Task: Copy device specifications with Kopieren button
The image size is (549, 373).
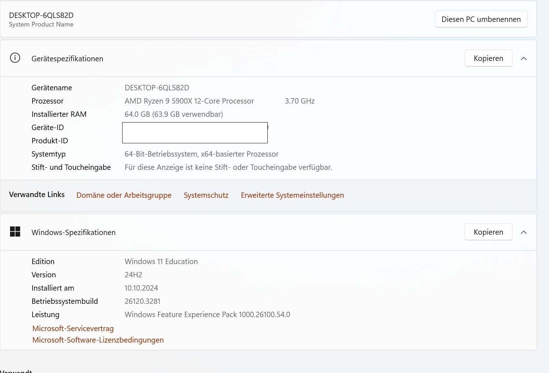Action: [488, 58]
